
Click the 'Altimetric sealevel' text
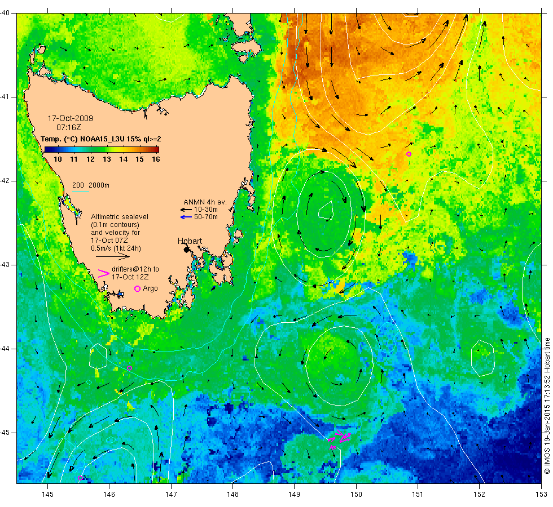point(120,217)
